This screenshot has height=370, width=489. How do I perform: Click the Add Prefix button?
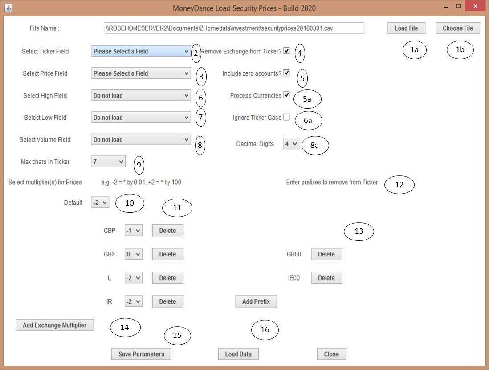[256, 301]
